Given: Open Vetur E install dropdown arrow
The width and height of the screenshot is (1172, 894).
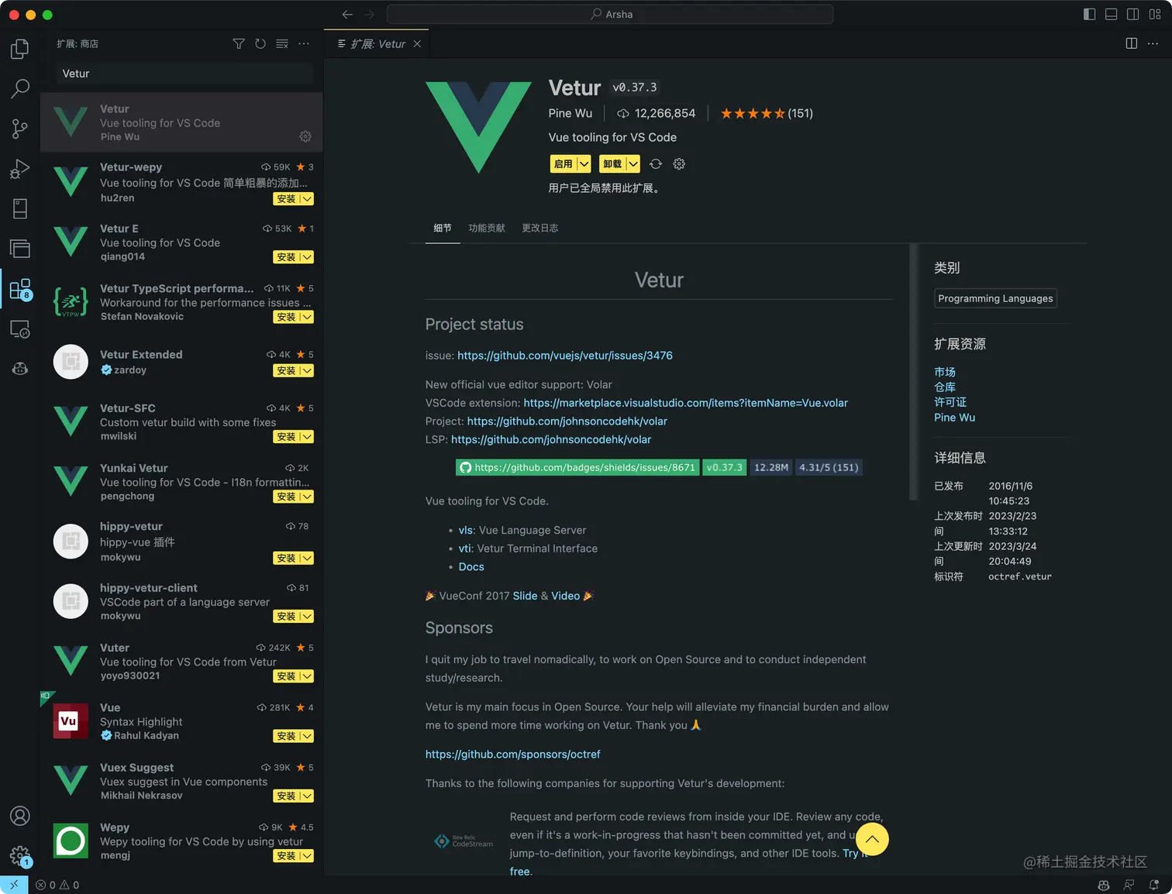Looking at the screenshot, I should (307, 257).
